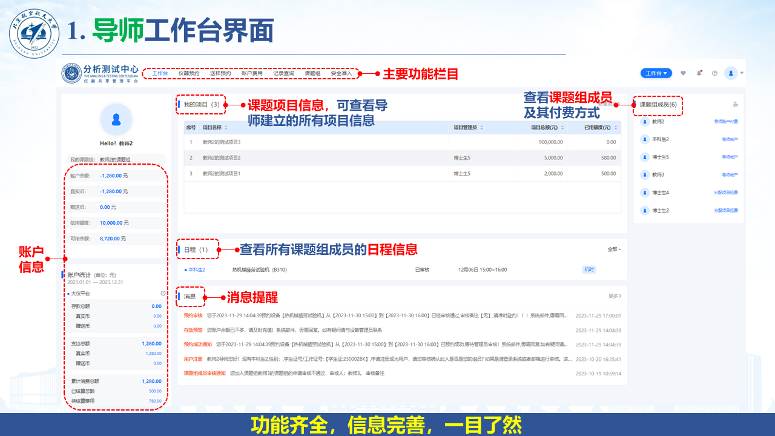The height and width of the screenshot is (436, 775).
Task: Open the 教师2的测试项目3 table row
Action: click(222, 142)
